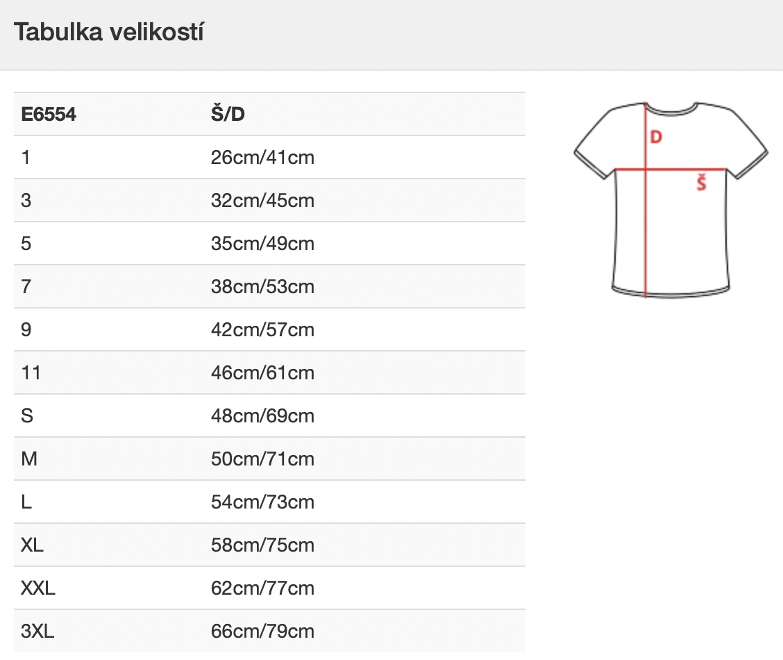This screenshot has height=660, width=783.
Task: Click the 26cm/41cm measurement cell
Action: coord(262,158)
